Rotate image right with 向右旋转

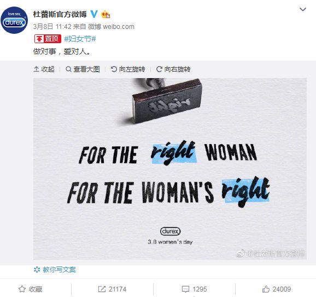tap(173, 69)
